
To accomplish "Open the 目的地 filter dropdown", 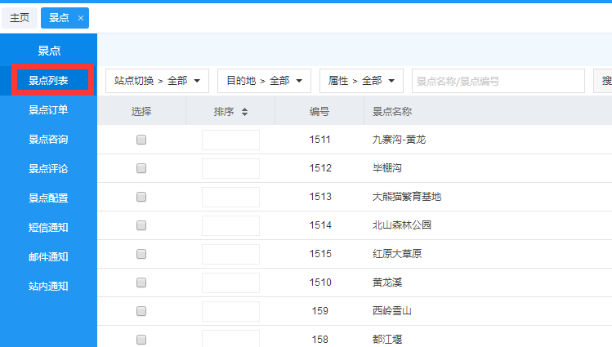I will point(264,81).
